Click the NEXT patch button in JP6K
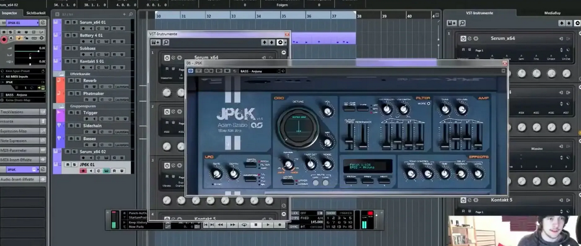581x246 pixels. pyautogui.click(x=384, y=181)
